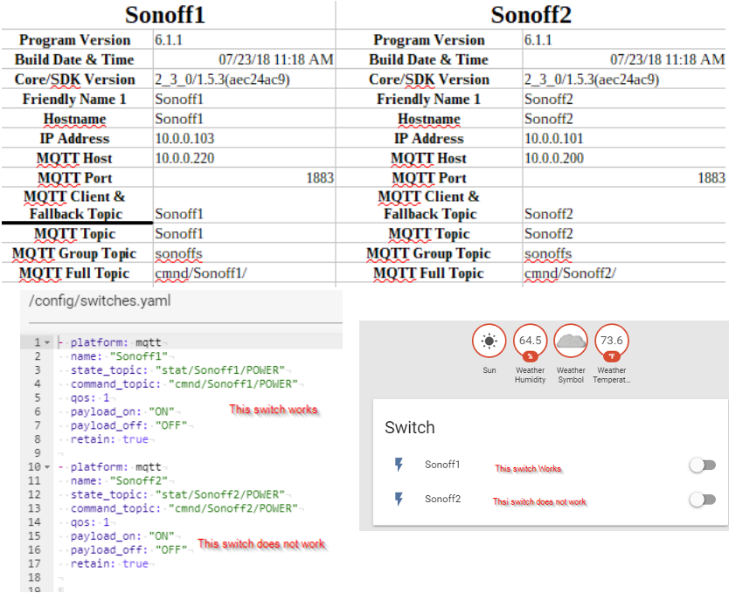Select the Weather Temperature badge
The width and height of the screenshot is (729, 593).
(611, 341)
